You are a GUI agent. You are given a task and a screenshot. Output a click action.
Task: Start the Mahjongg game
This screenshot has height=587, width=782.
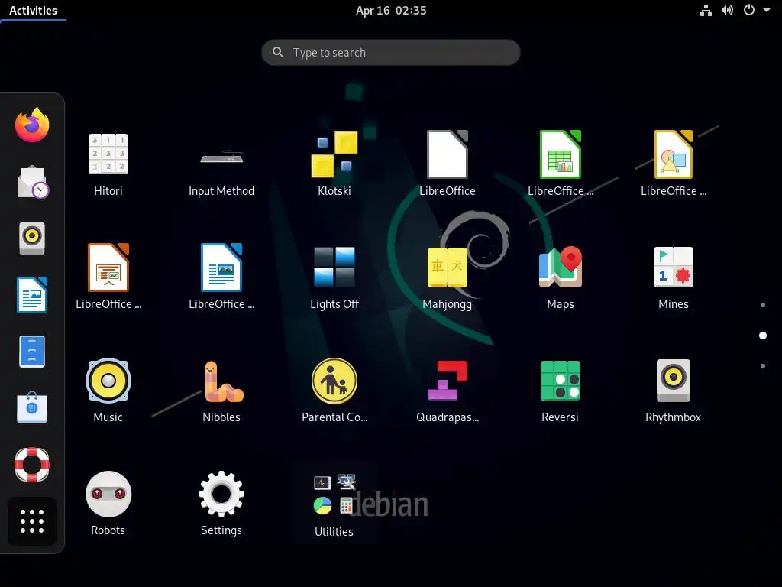click(448, 277)
